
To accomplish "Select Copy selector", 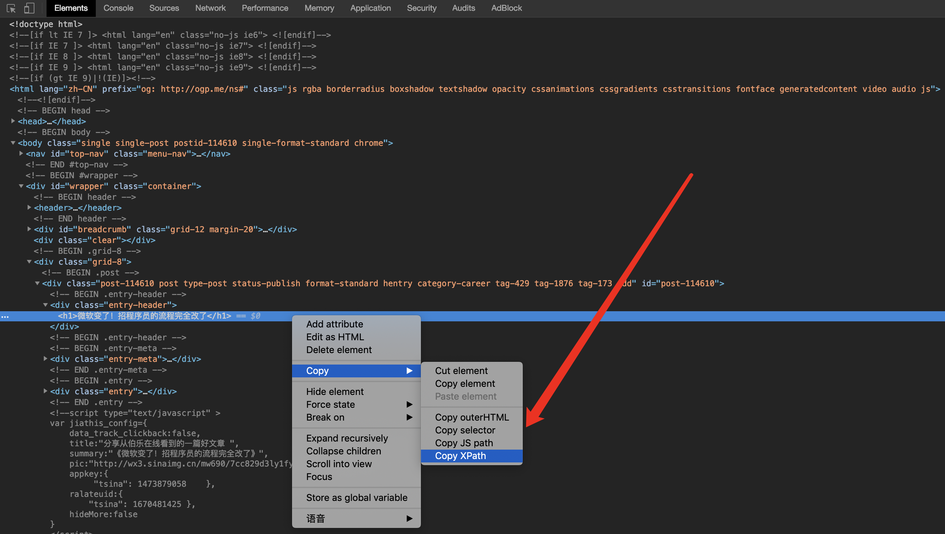I will tap(472, 430).
